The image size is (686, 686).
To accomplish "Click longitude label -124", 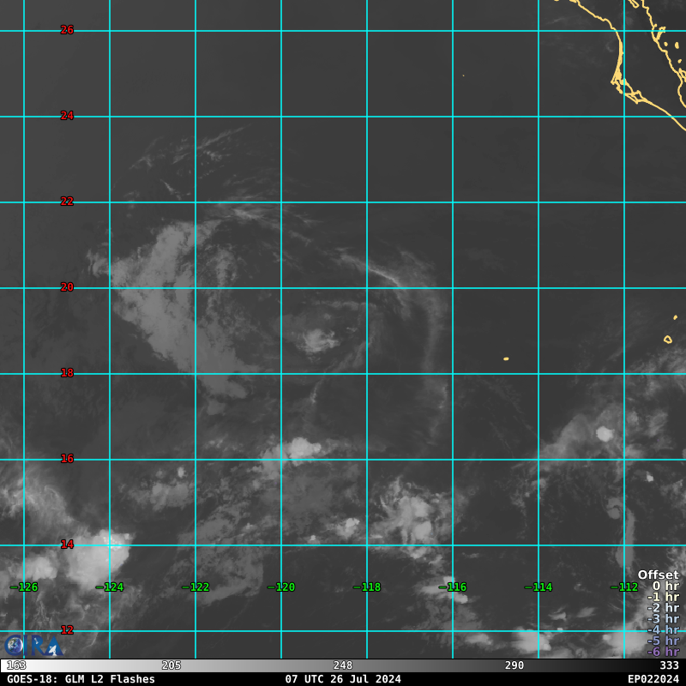I will 110,587.
